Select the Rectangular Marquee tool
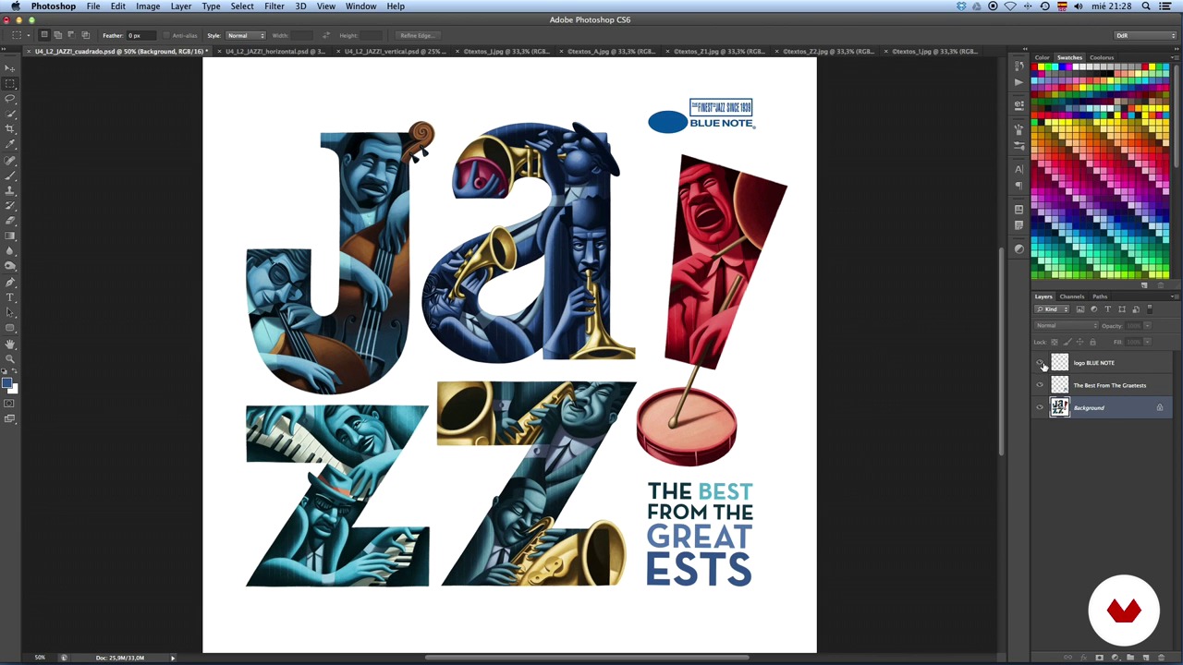The height and width of the screenshot is (665, 1183). pos(10,83)
